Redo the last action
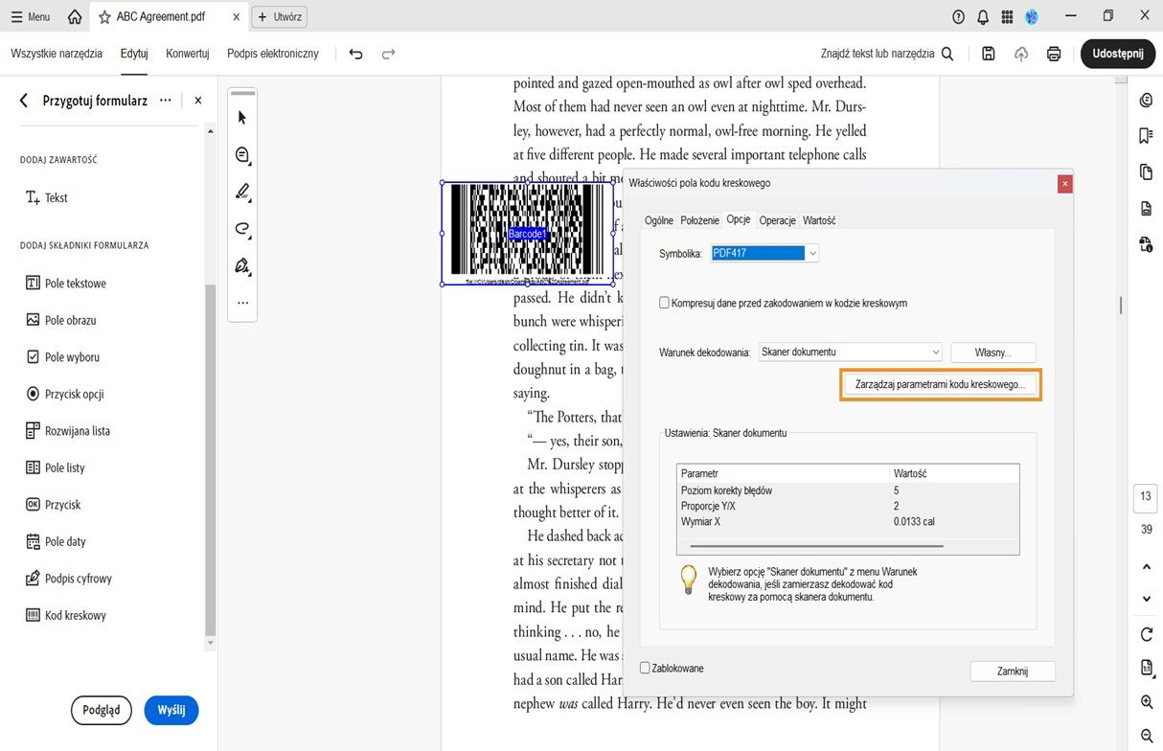This screenshot has height=751, width=1163. (388, 55)
